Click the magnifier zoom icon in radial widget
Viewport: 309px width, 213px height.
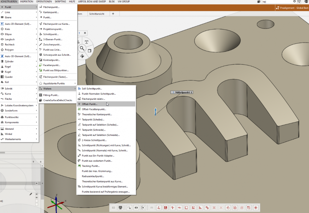(82, 48)
